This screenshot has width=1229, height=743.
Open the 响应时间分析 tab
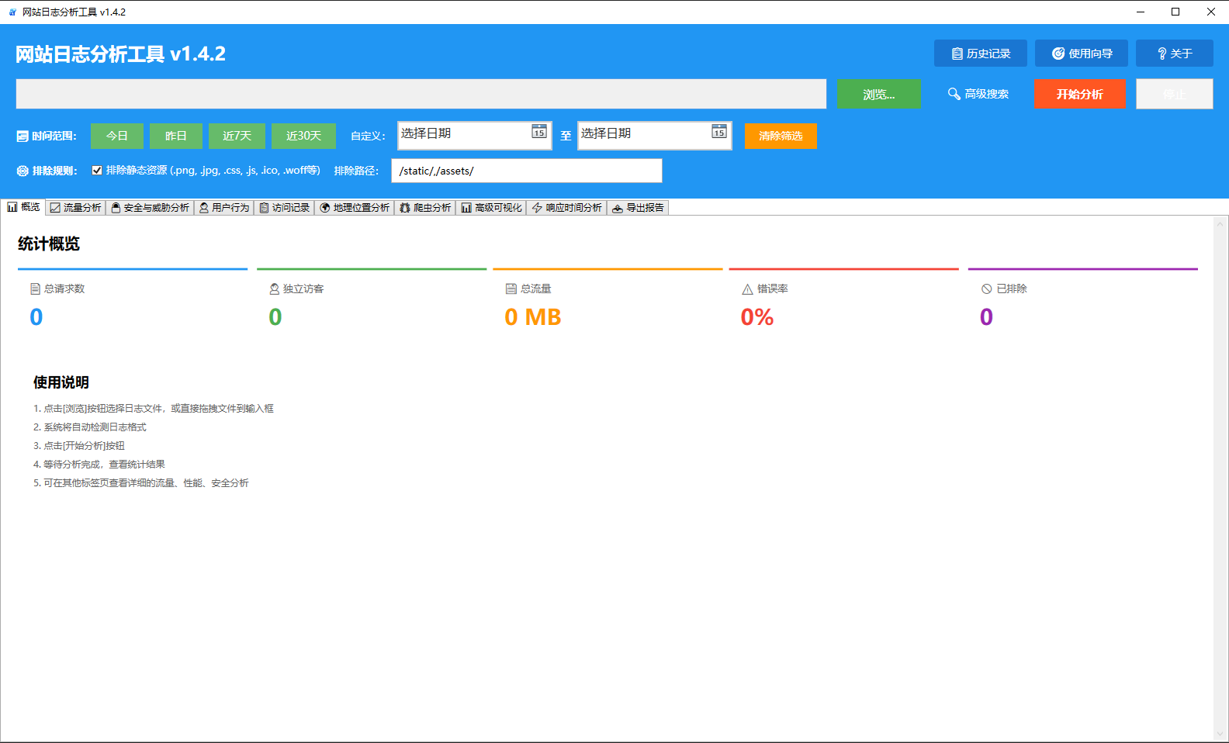(x=566, y=208)
